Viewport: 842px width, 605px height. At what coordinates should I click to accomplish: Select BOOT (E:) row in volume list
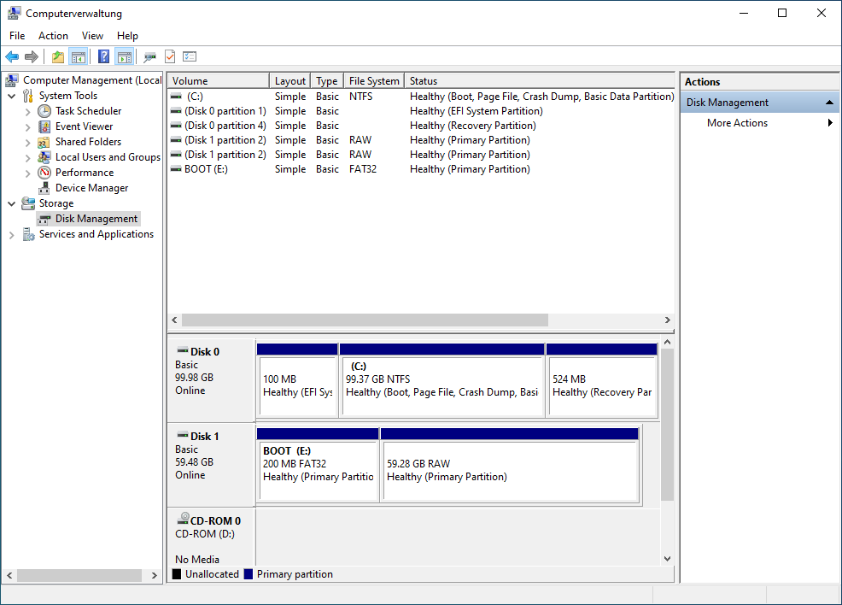pos(206,169)
